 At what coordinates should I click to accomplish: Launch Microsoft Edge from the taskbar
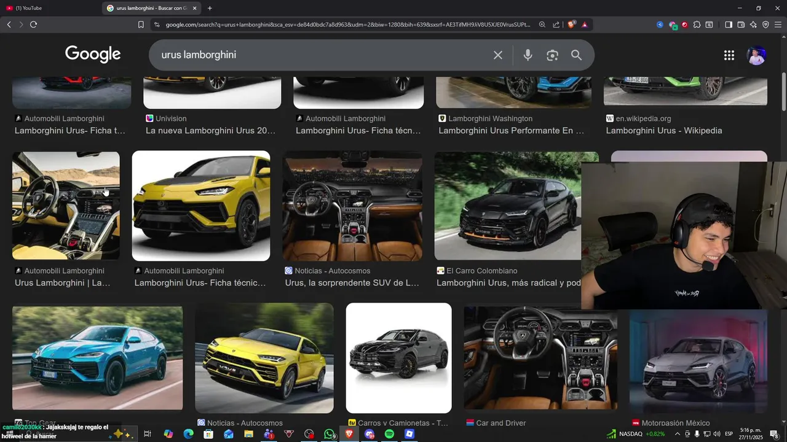tap(188, 434)
